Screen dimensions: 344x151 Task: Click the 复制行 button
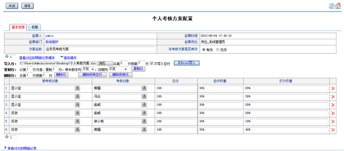click(138, 69)
